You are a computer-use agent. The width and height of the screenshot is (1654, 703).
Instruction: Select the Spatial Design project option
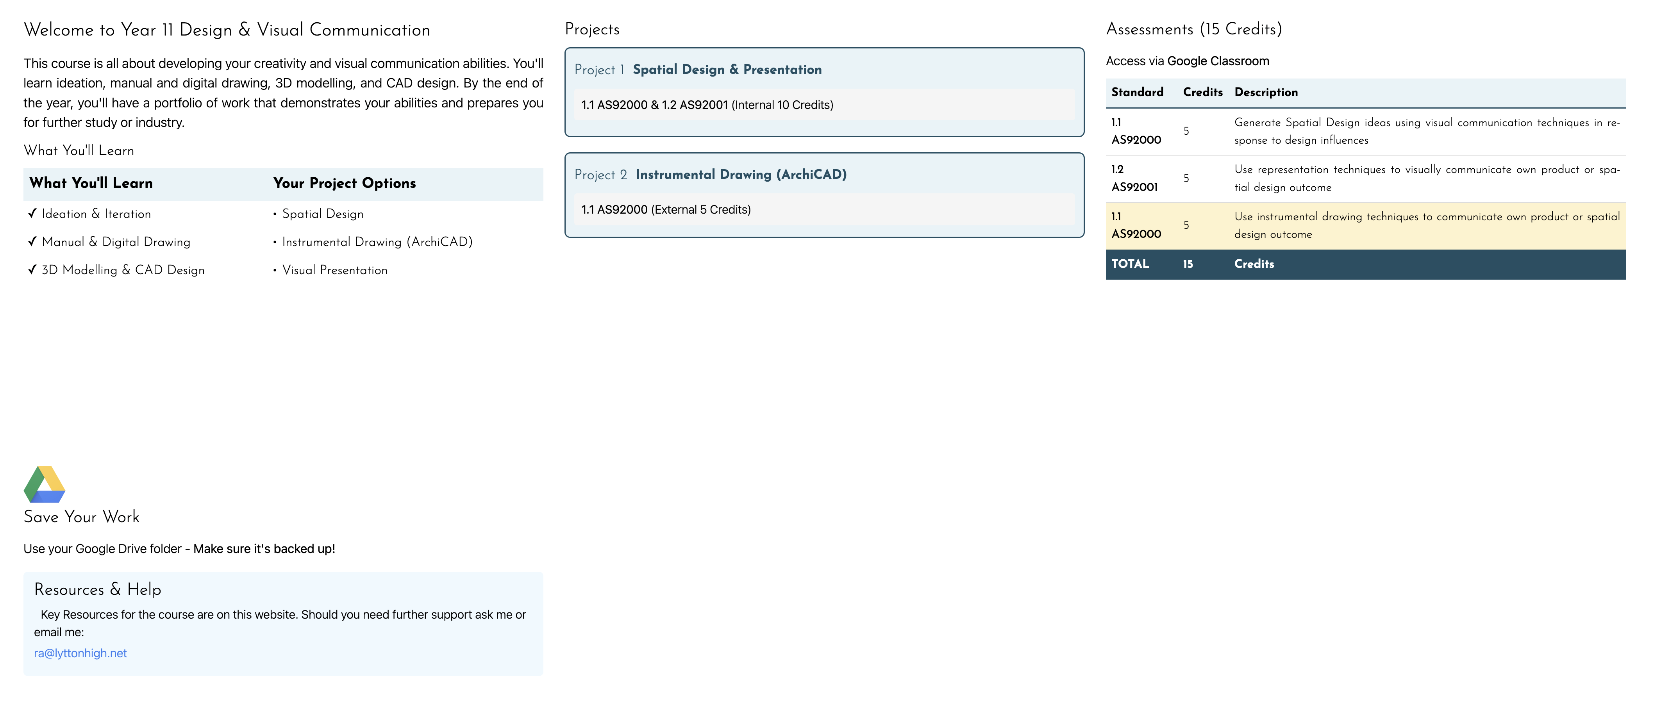(322, 214)
